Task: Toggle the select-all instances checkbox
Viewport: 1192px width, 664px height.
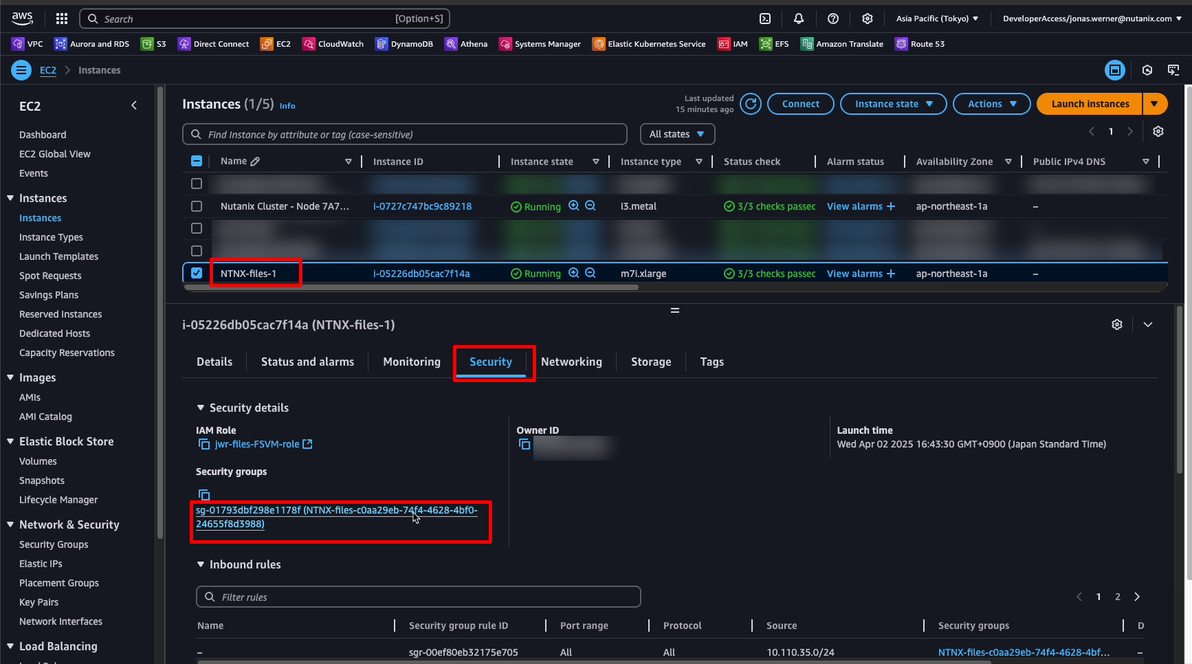Action: pyautogui.click(x=197, y=161)
